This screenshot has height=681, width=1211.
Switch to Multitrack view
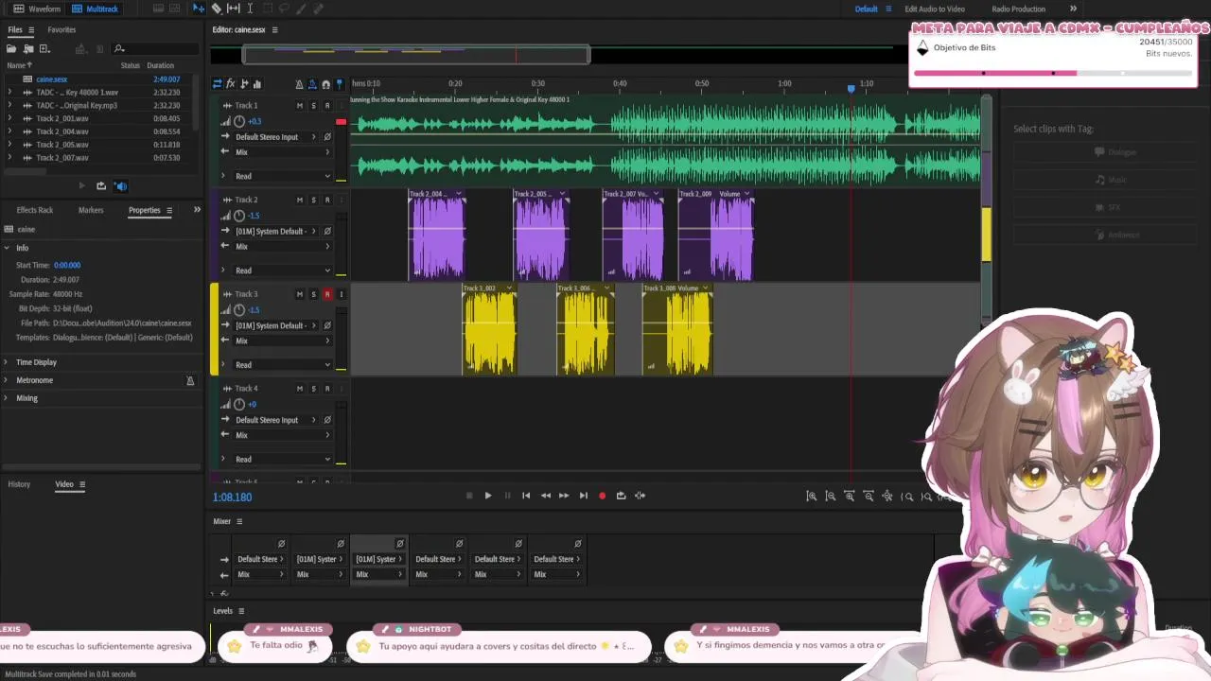point(96,9)
